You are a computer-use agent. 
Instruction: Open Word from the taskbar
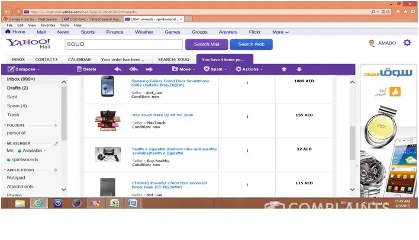coord(133,204)
